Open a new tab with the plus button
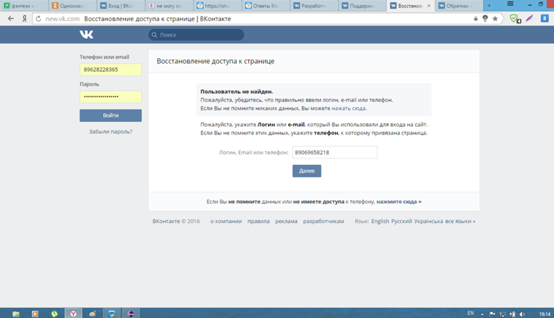Viewport: 554px width, 318px height. coord(489,6)
